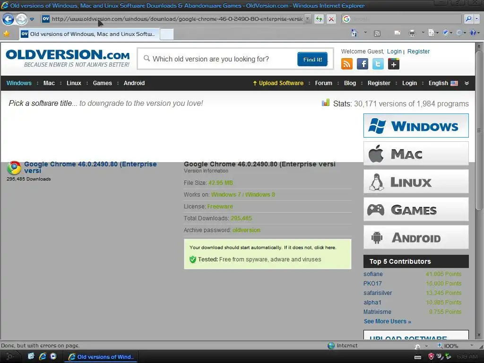Open the search provider dropdown arrow

pos(477,19)
